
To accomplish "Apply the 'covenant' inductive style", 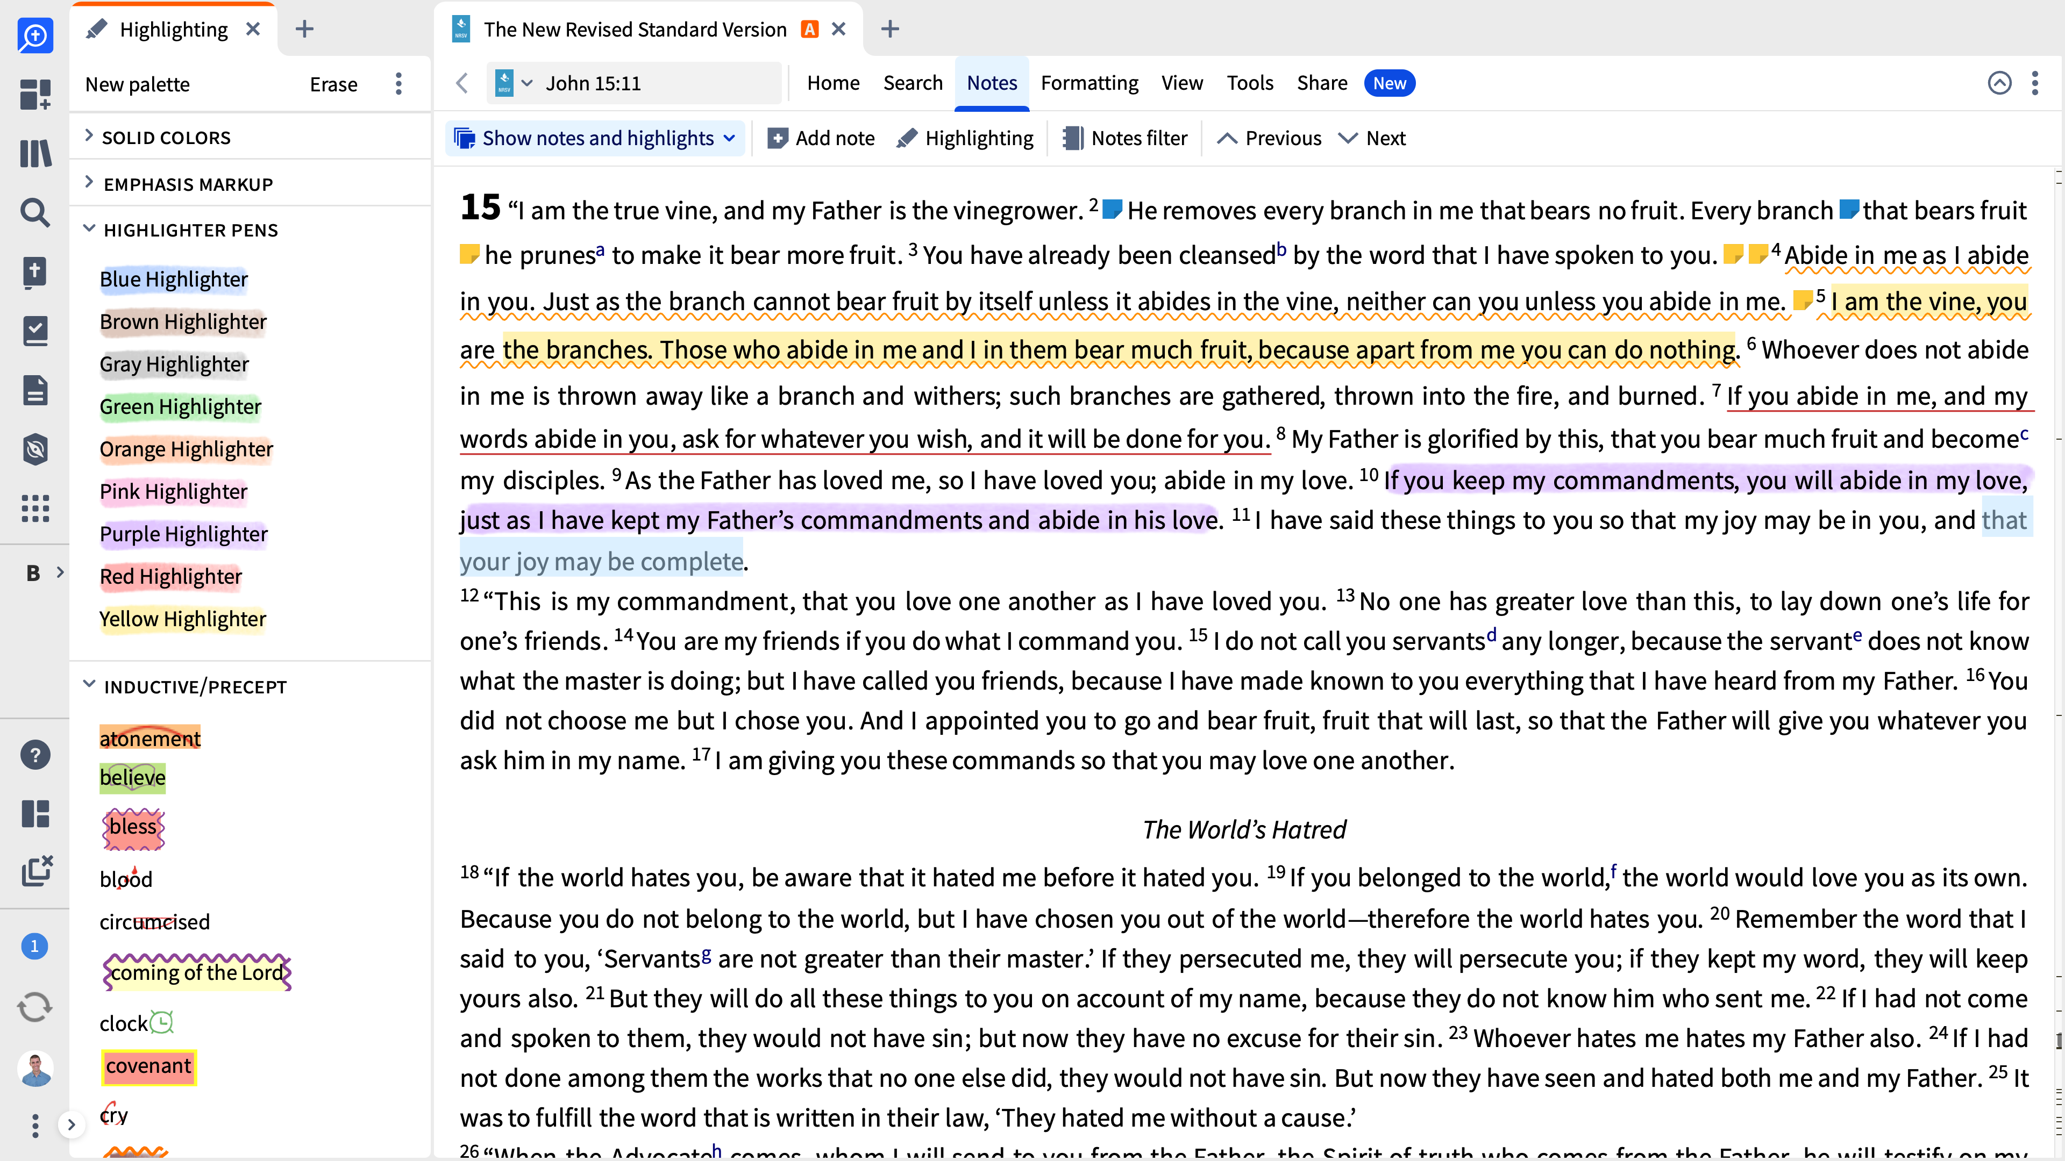I will [x=148, y=1066].
